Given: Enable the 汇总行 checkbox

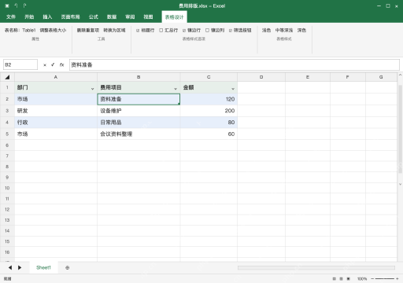Looking at the screenshot, I should 161,31.
